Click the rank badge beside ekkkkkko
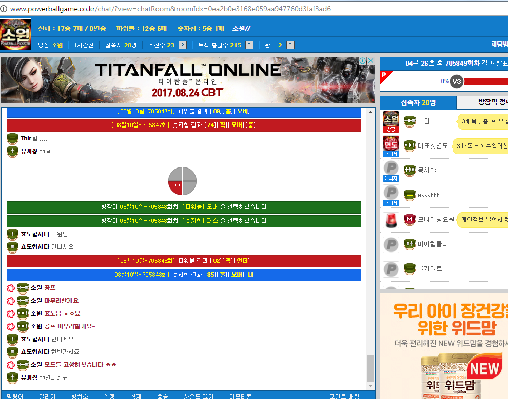The image size is (508, 399). click(x=409, y=195)
